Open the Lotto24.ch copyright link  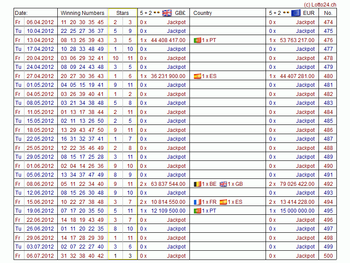(320, 4)
